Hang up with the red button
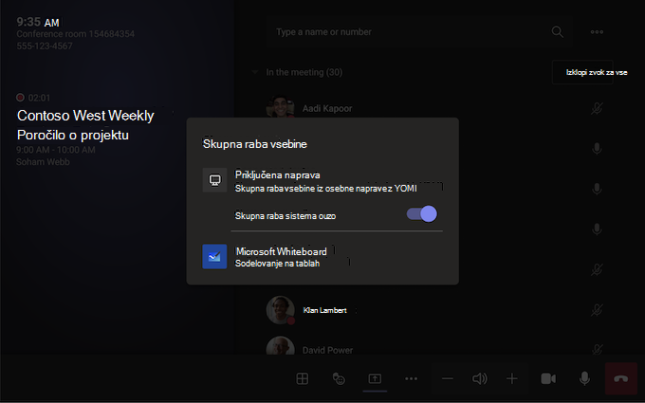Image resolution: width=645 pixels, height=403 pixels. pyautogui.click(x=620, y=378)
